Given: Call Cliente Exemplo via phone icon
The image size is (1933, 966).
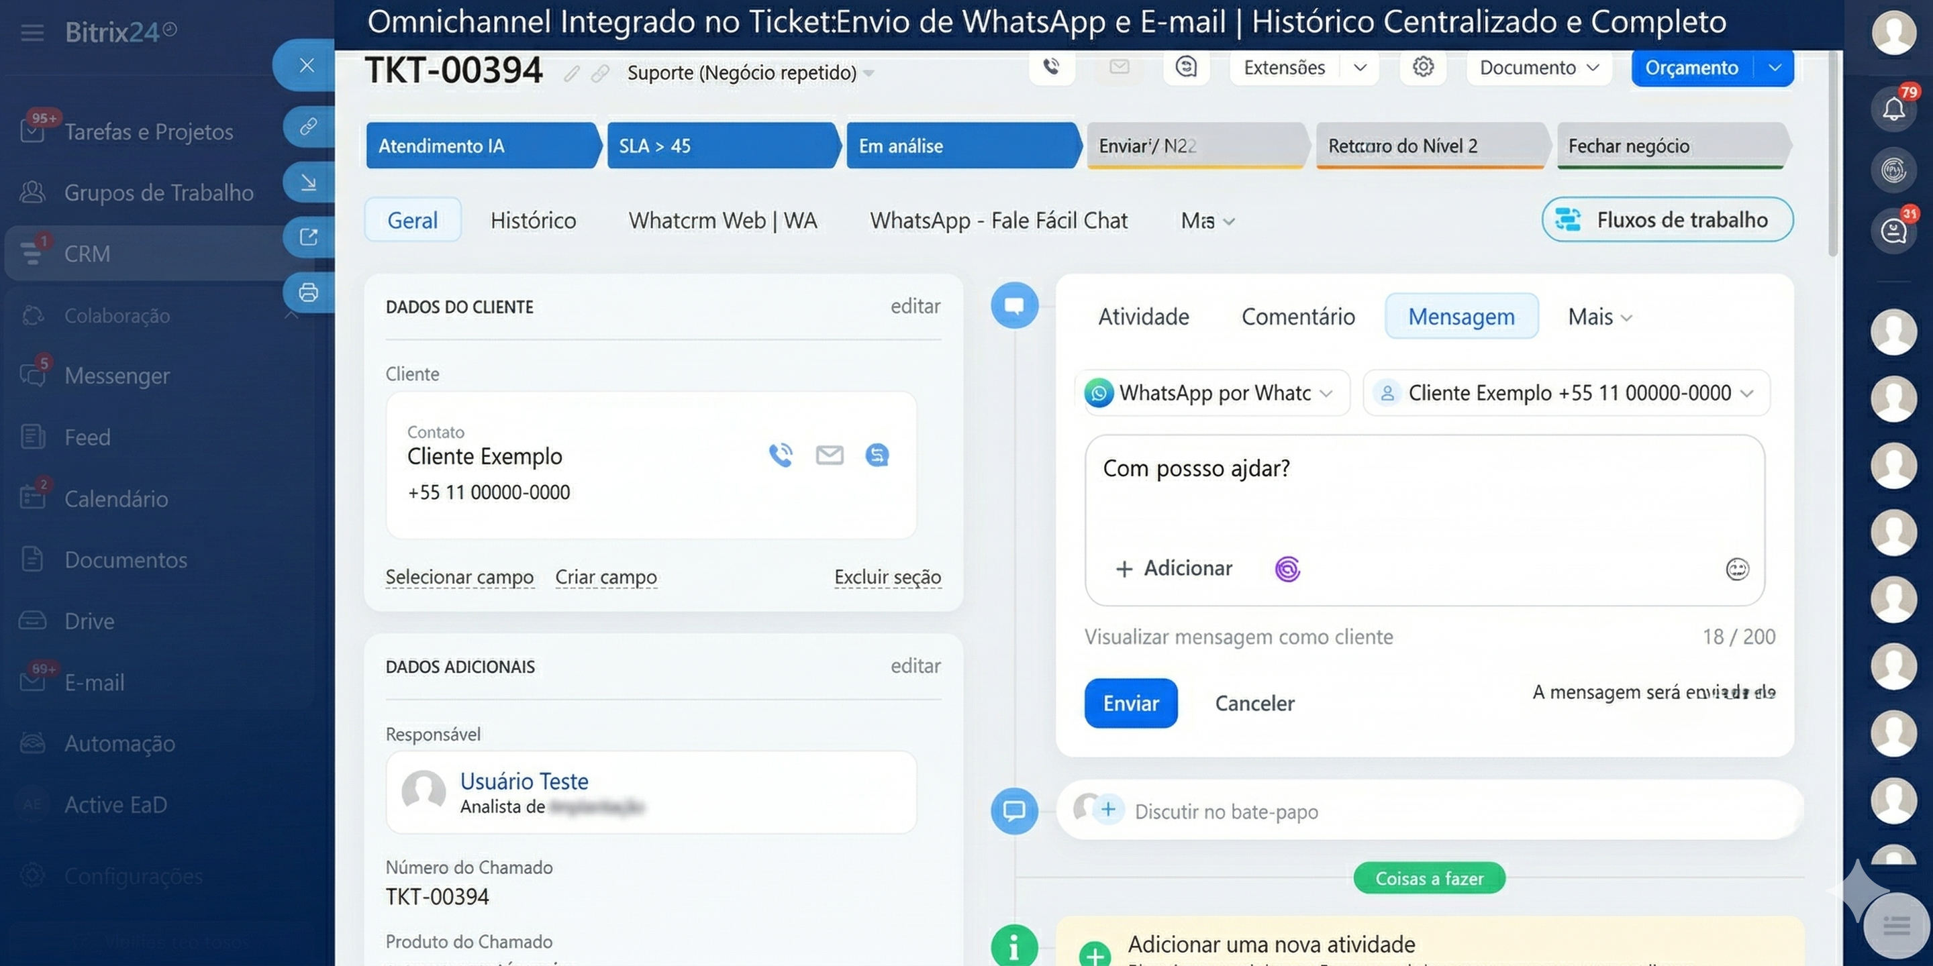Looking at the screenshot, I should 781,455.
